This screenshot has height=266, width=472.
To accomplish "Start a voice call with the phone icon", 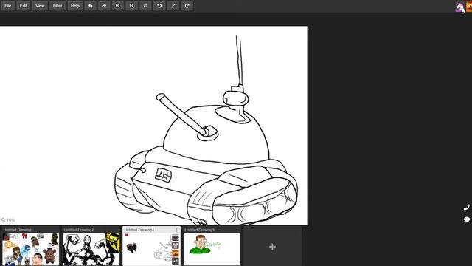I will [467, 207].
